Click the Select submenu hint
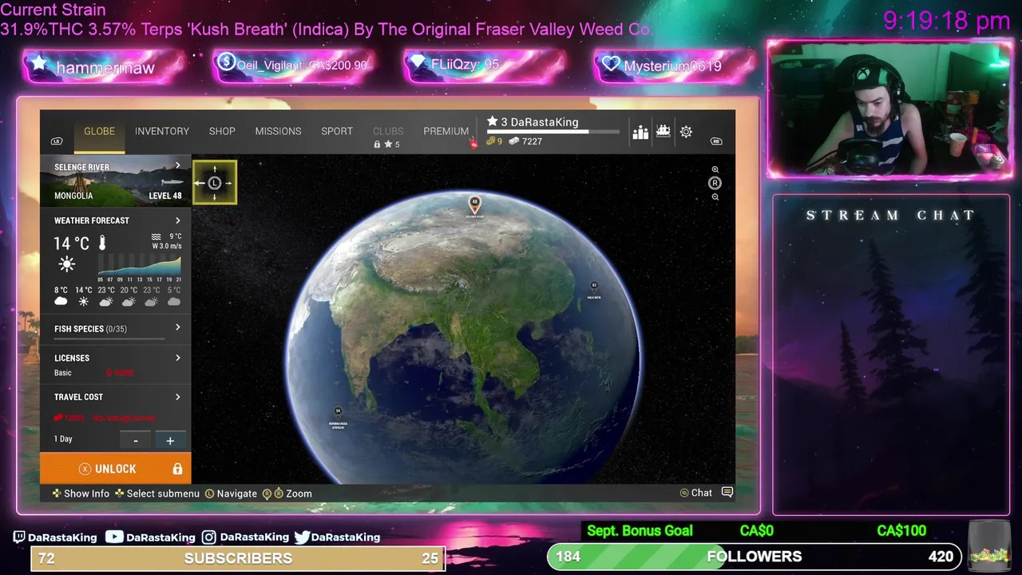 click(x=156, y=494)
